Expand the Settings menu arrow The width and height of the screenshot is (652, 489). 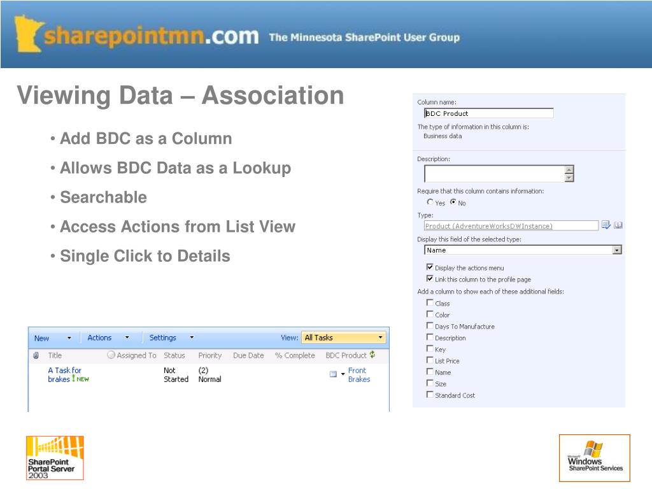[x=192, y=337]
